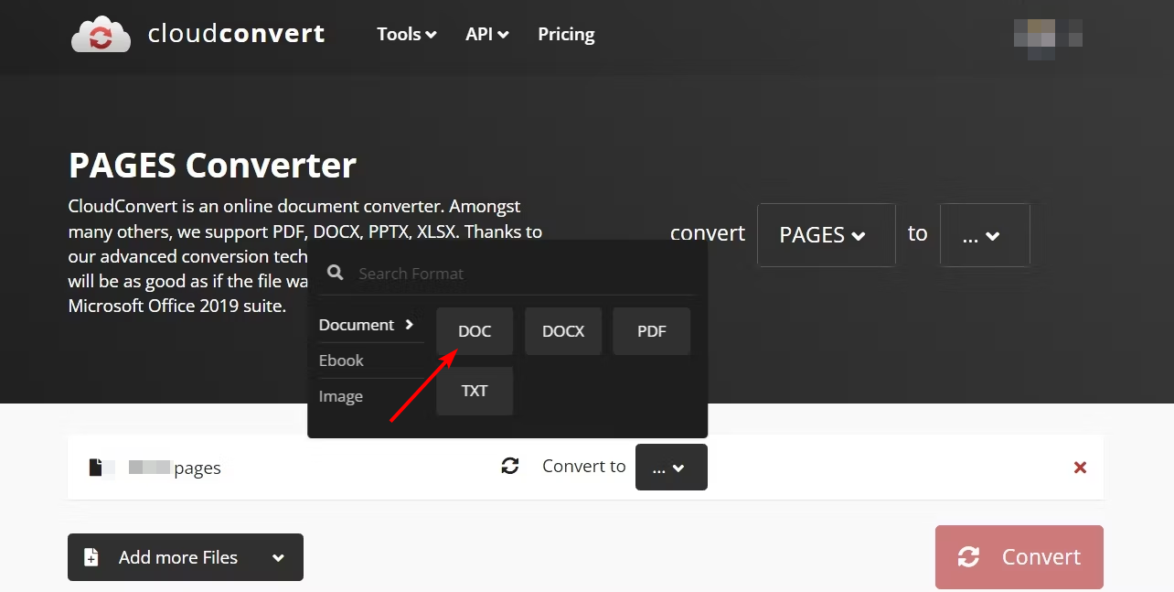Click Add more Files button
The width and height of the screenshot is (1174, 592).
coord(186,557)
